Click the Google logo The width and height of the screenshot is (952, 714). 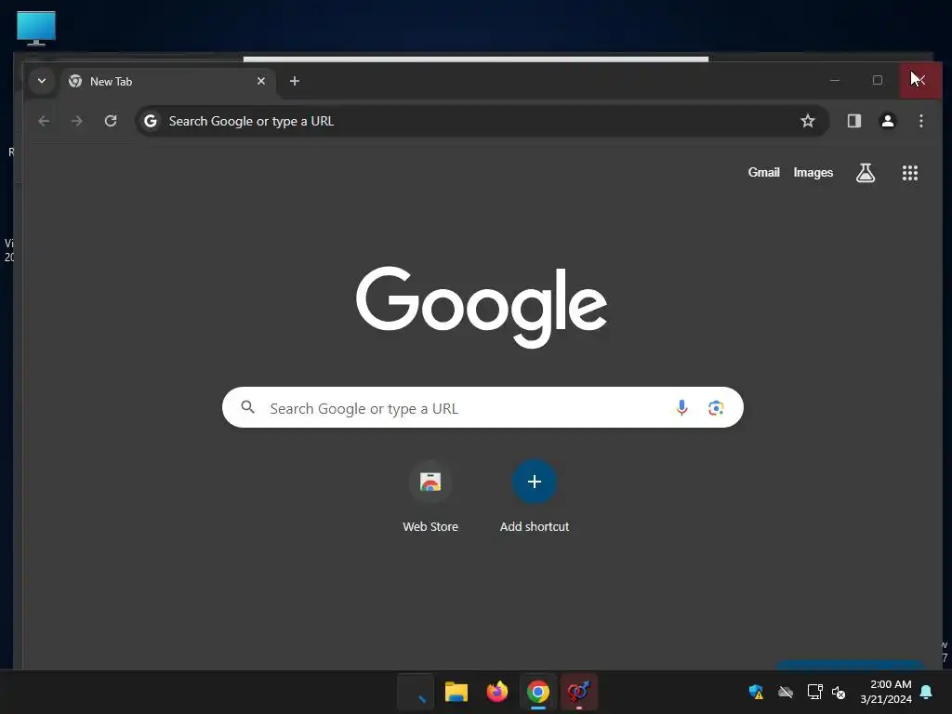coord(482,307)
